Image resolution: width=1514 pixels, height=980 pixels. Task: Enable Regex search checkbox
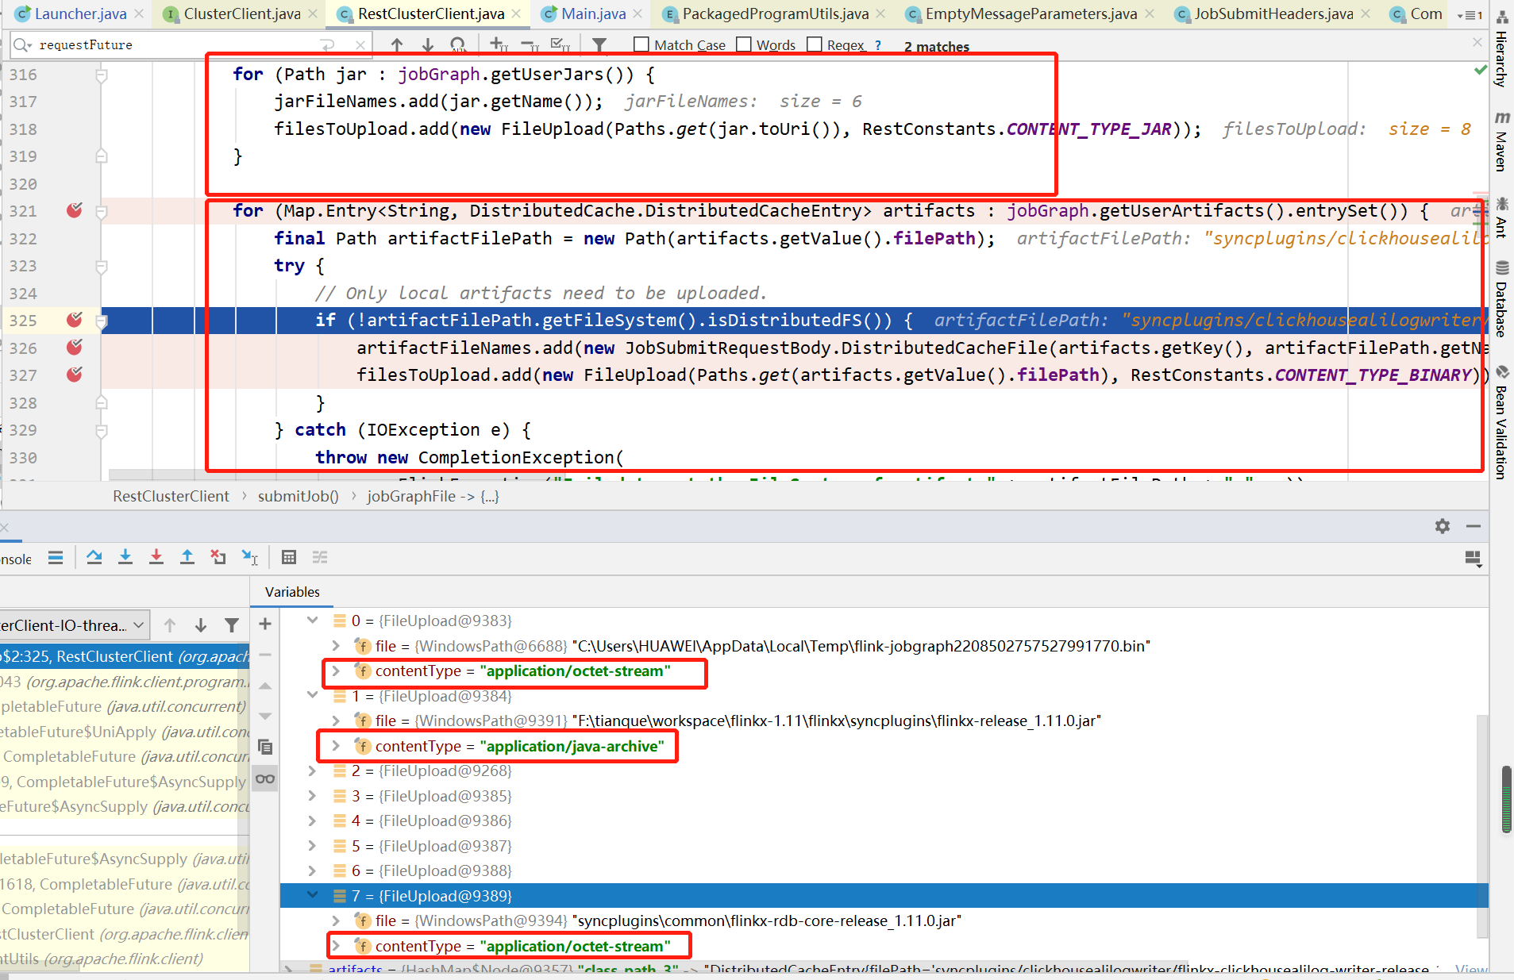click(x=815, y=44)
